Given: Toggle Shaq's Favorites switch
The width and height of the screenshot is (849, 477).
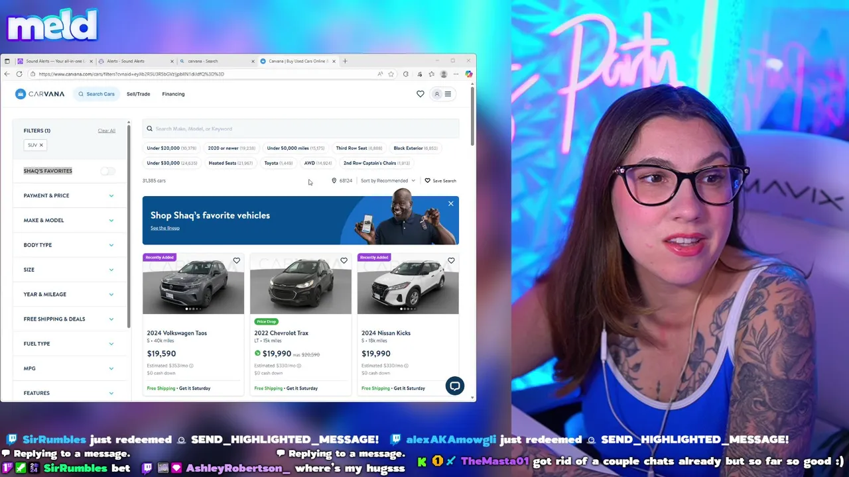Looking at the screenshot, I should point(107,171).
